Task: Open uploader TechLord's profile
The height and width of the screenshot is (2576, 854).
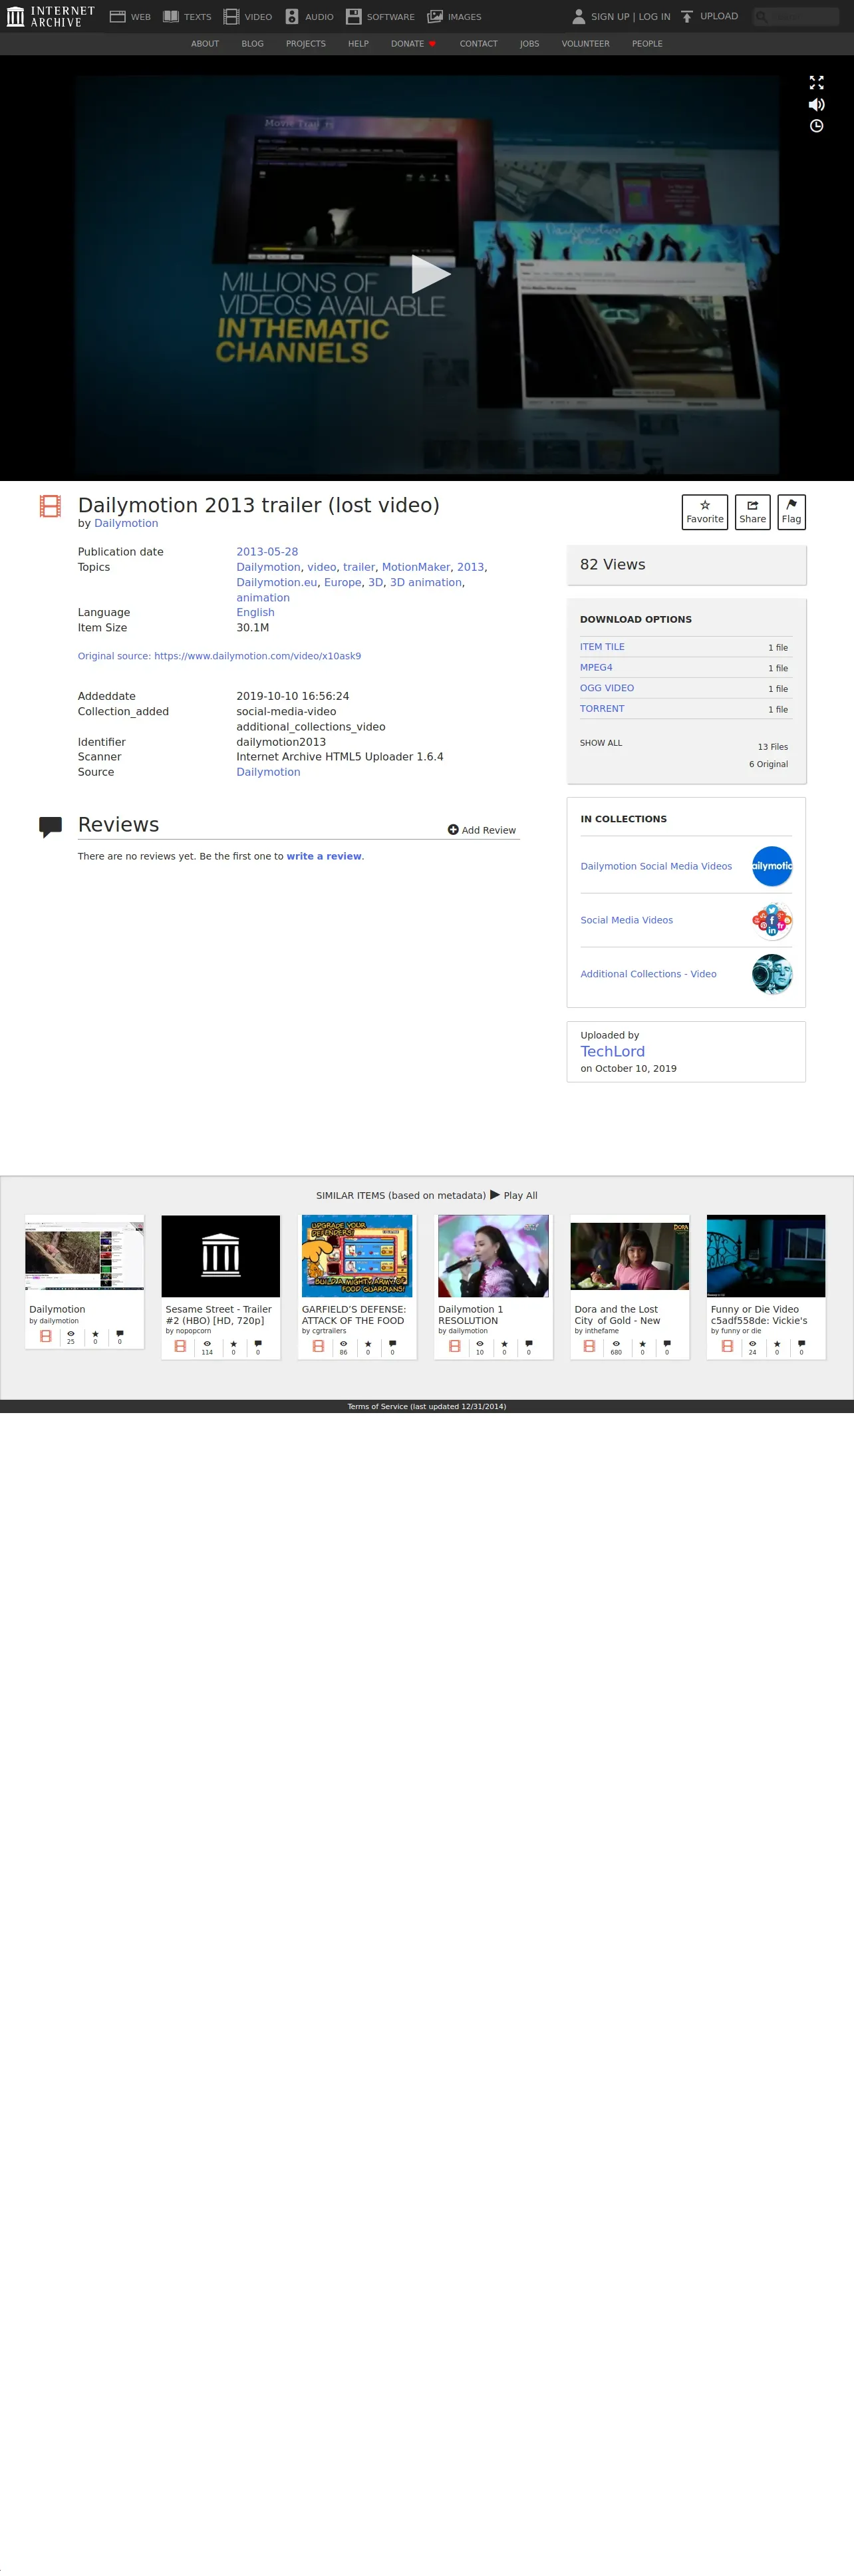Action: pos(612,1051)
